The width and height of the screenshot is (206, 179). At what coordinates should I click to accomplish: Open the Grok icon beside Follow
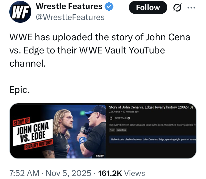(178, 8)
